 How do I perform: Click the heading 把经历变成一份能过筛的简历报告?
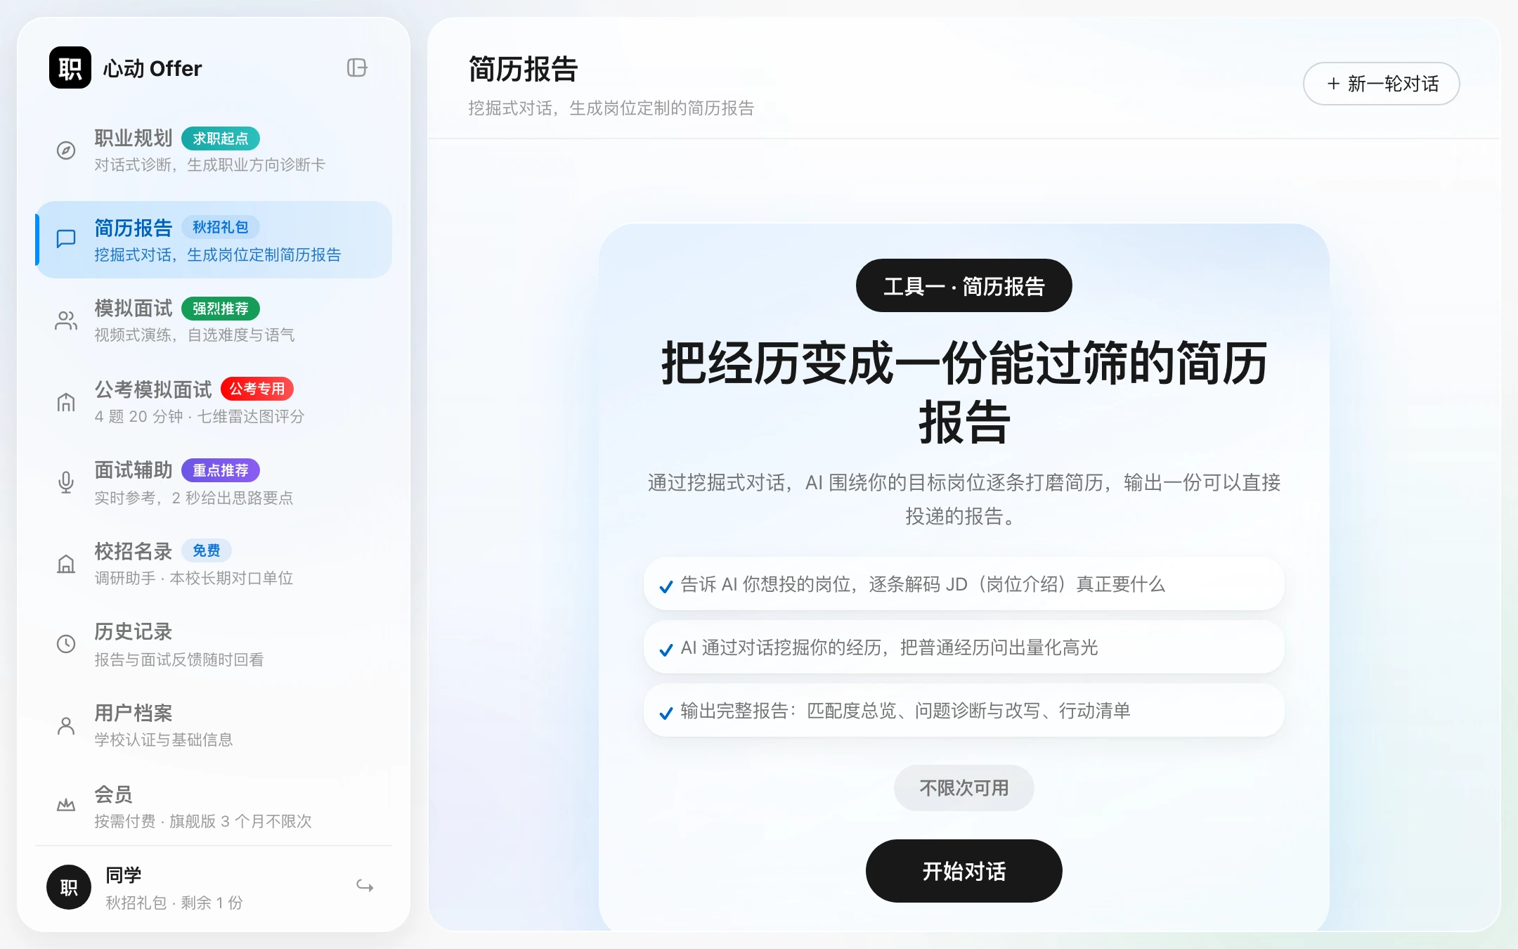coord(964,392)
